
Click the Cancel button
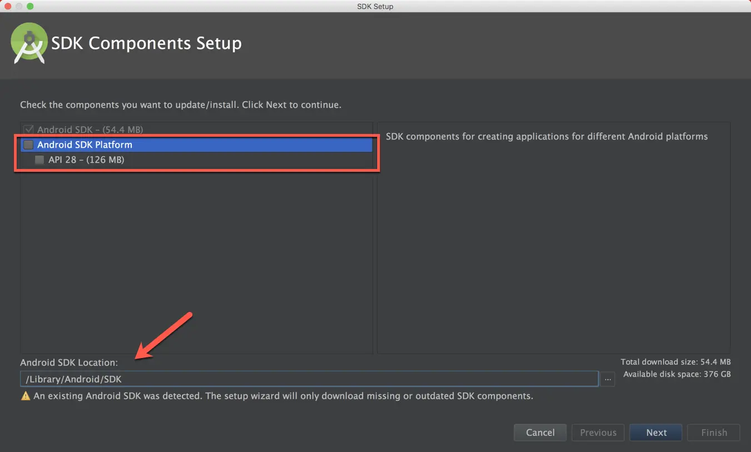pos(540,433)
